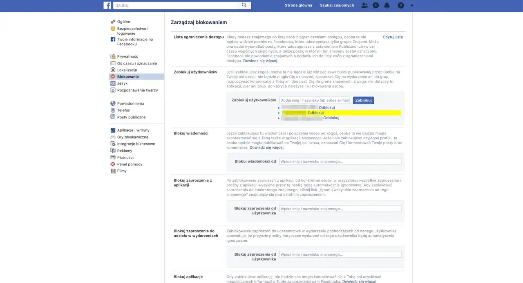Click the Ogólne gear icon
This screenshot has width=523, height=283.
coord(113,22)
